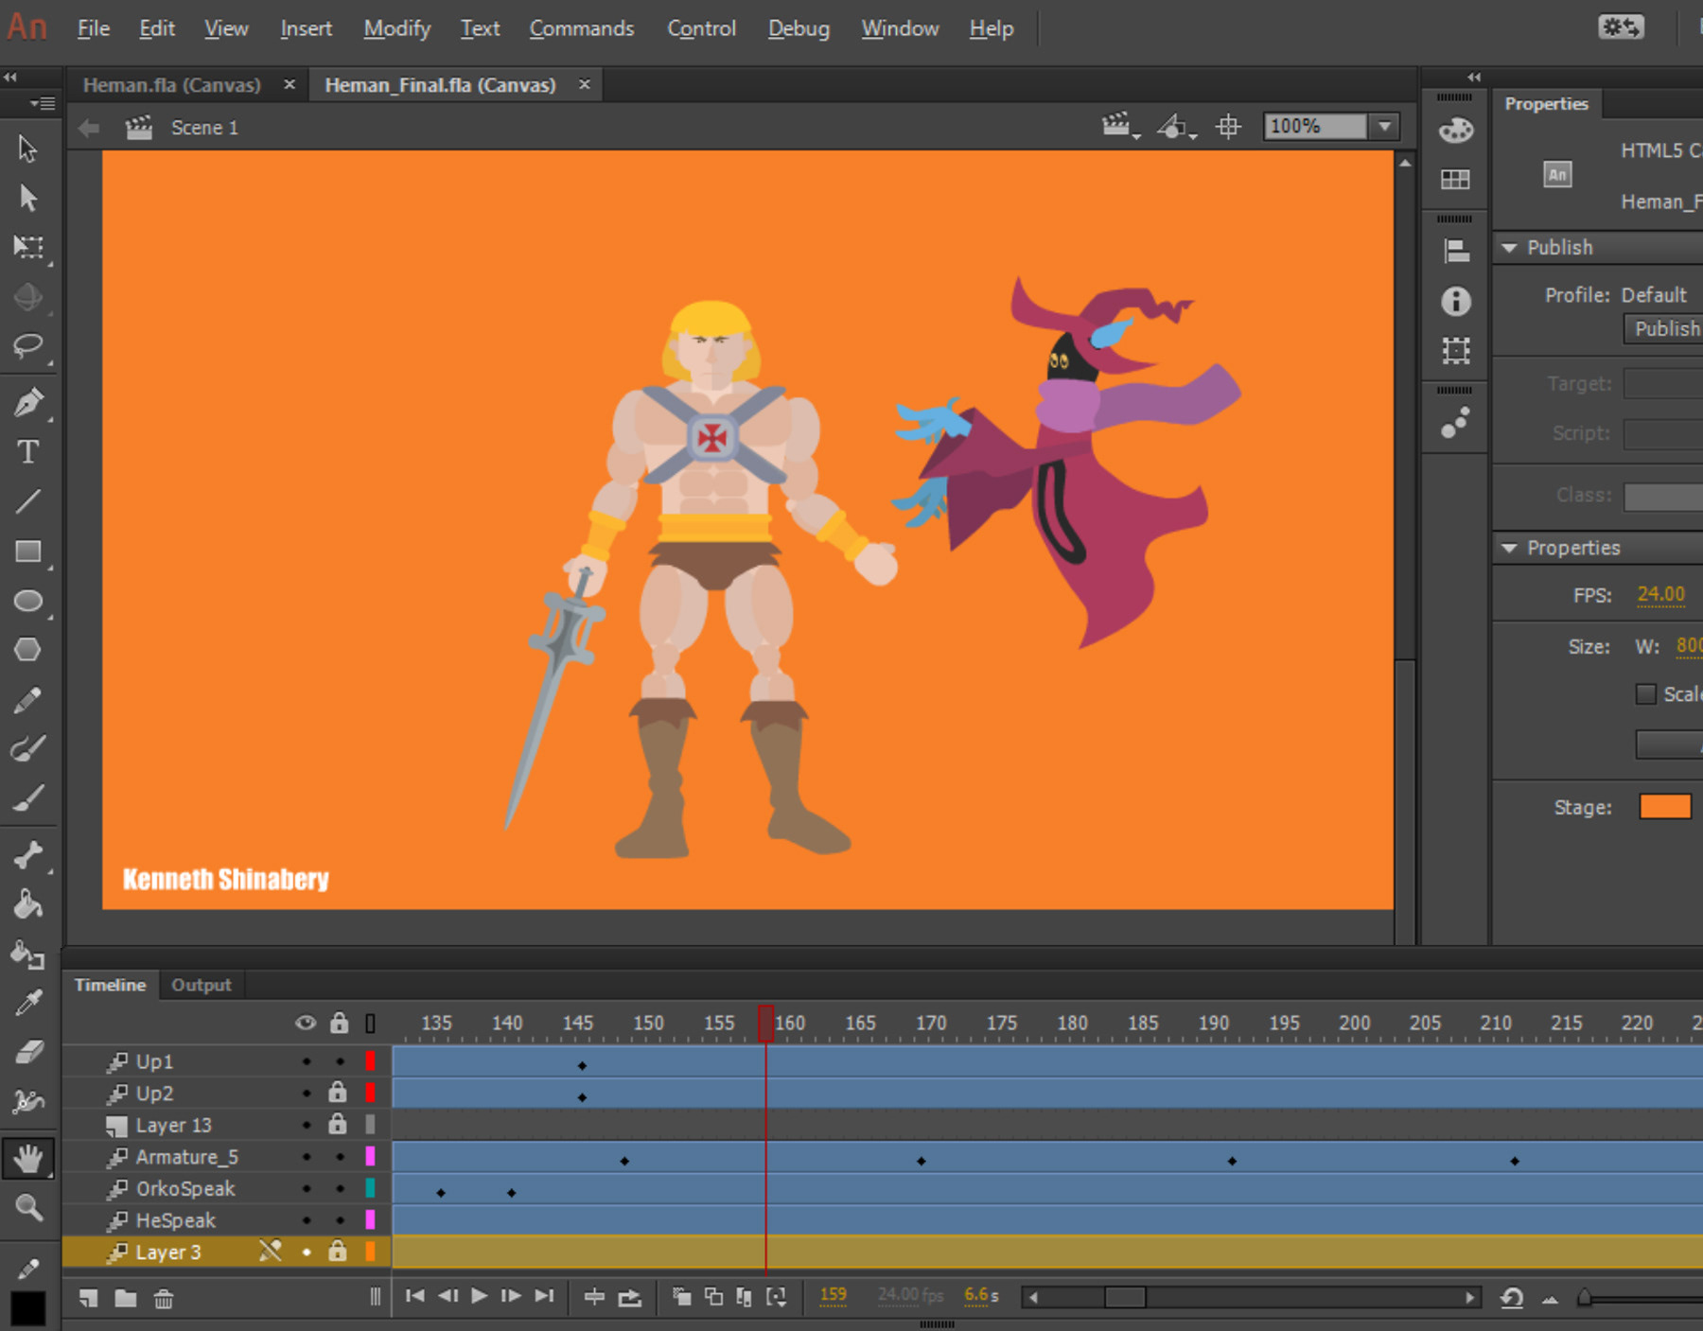
Task: Open the Modify menu
Action: click(x=397, y=28)
